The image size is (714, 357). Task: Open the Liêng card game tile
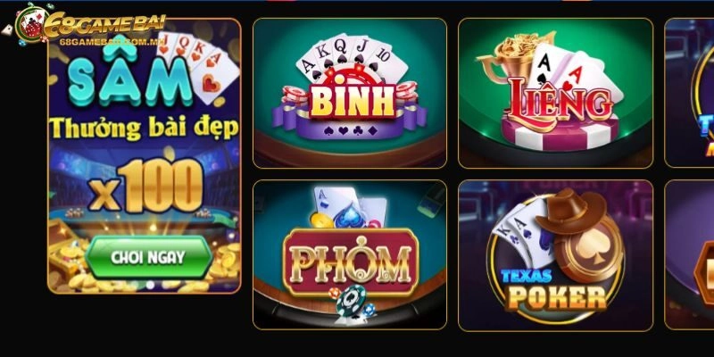[x=555, y=94]
